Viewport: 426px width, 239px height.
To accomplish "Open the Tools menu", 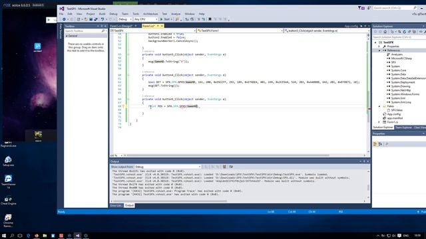I will coord(136,14).
